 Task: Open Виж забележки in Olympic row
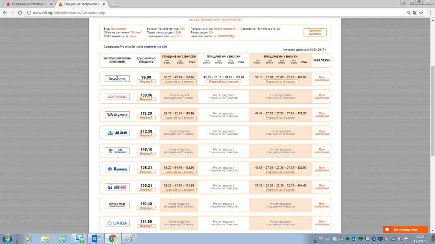tap(322, 115)
